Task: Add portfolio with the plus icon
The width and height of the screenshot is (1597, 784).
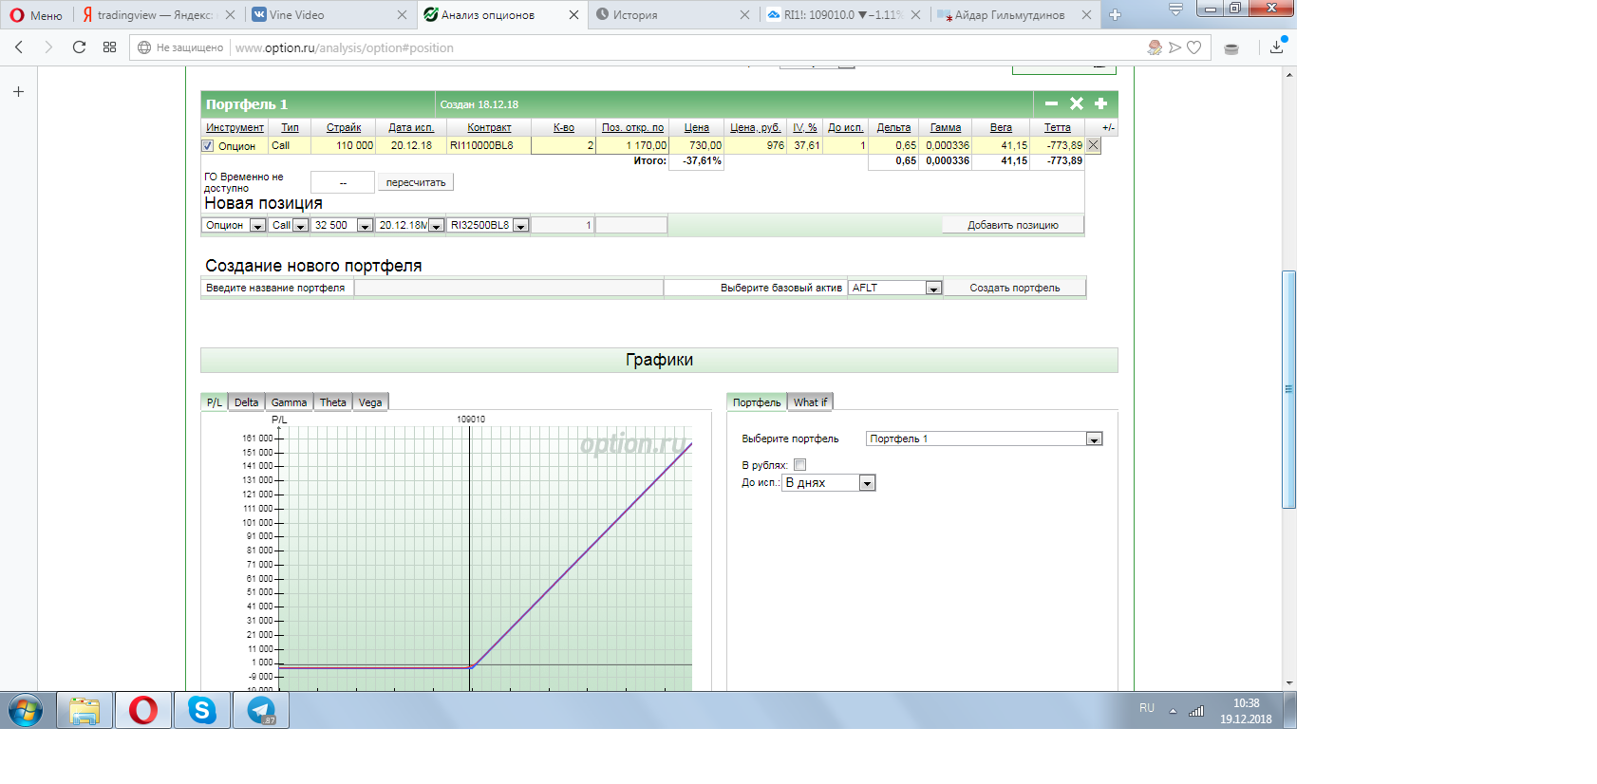Action: [1101, 103]
